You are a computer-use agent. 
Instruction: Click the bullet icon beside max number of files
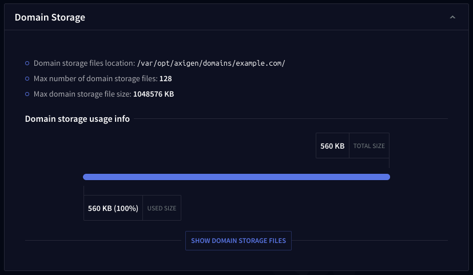27,78
